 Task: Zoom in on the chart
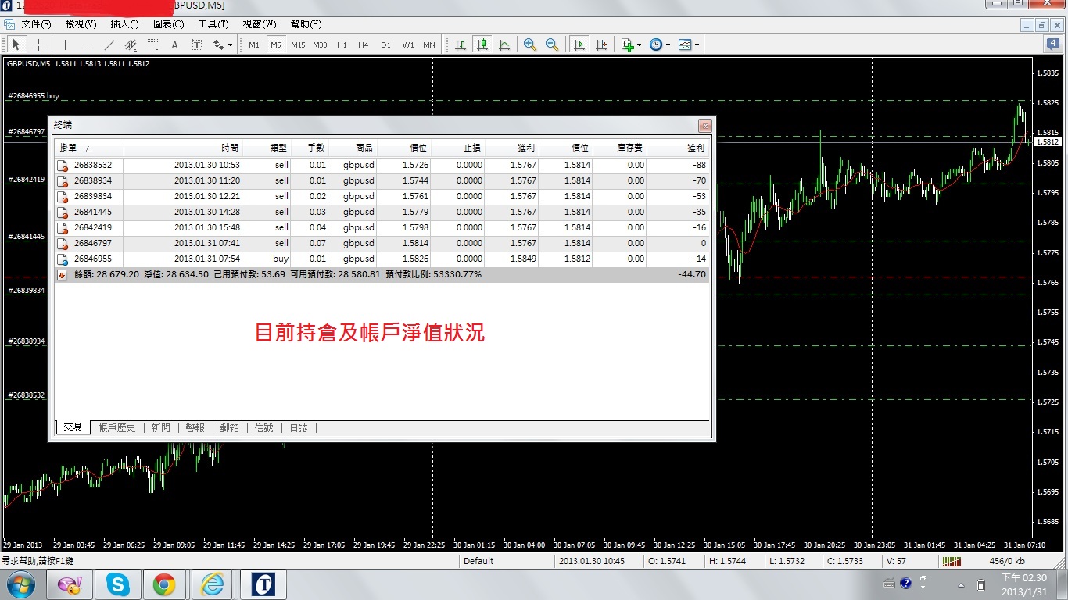[x=530, y=45]
